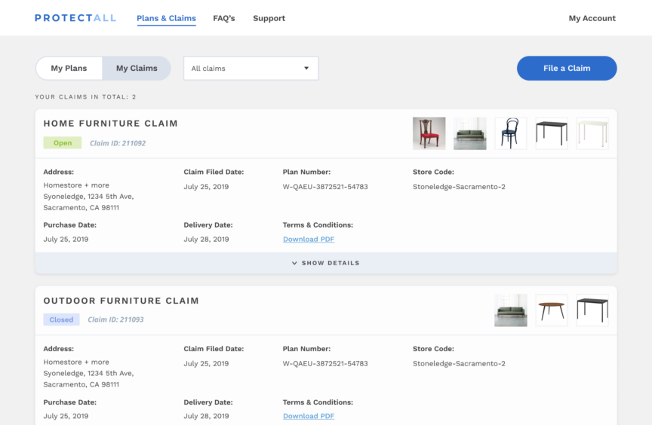Download the Terms PDF for Home Furniture Claim
Viewport: 652px width, 425px height.
(309, 239)
